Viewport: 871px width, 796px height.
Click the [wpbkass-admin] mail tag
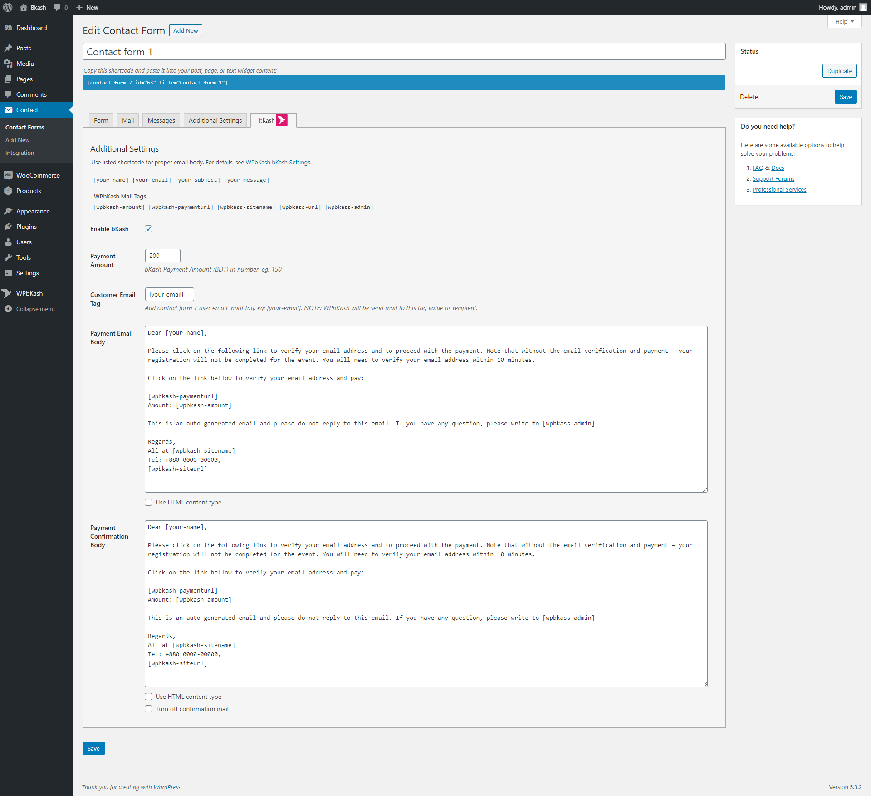coord(349,207)
